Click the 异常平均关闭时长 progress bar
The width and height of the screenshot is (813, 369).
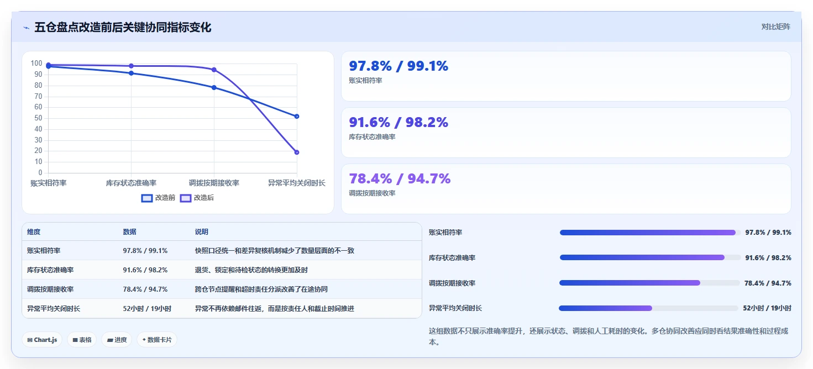pyautogui.click(x=649, y=308)
